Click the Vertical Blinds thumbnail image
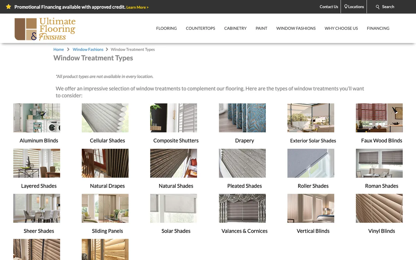The height and width of the screenshot is (260, 416). 311,208
